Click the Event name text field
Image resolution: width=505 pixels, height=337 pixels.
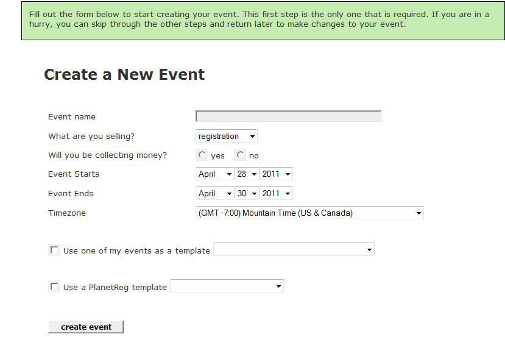(288, 116)
